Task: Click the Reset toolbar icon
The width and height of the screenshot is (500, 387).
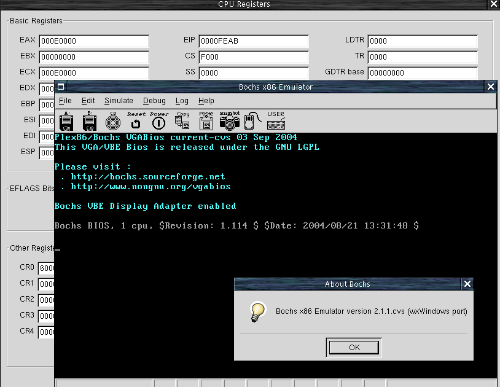Action: pos(136,121)
